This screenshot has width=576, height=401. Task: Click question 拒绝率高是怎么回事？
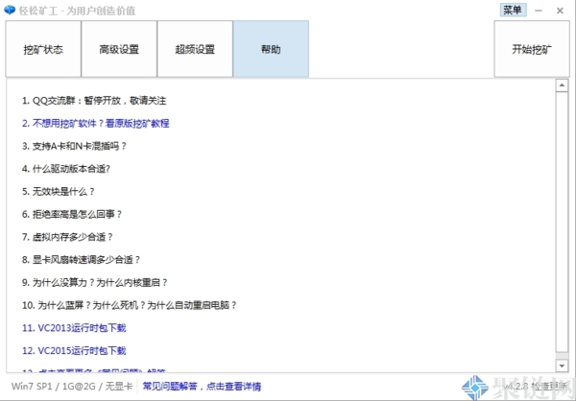click(71, 214)
